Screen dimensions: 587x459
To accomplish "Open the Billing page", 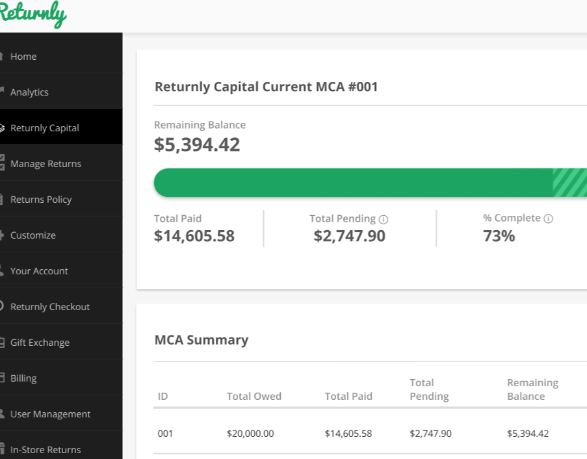I will [61, 378].
